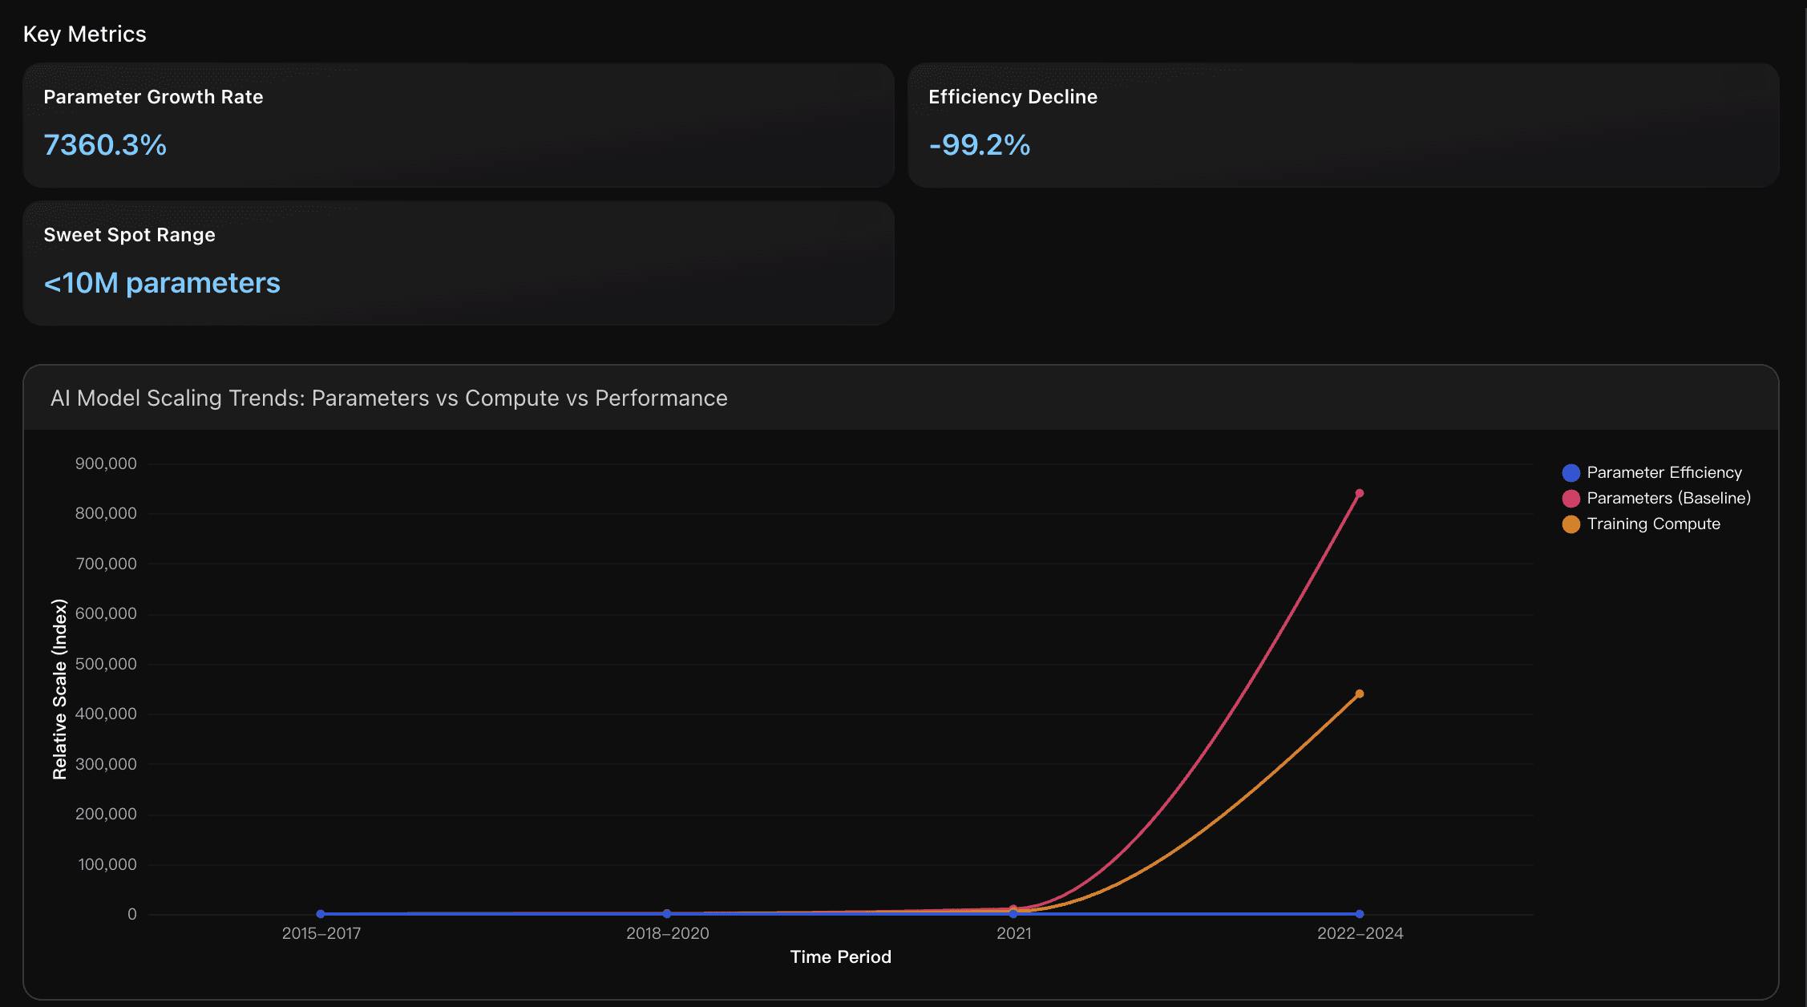The image size is (1807, 1007).
Task: Open the Sweet Spot Range card
Action: tap(458, 263)
